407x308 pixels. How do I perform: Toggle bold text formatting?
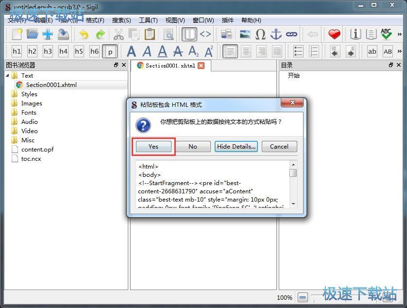coord(131,51)
